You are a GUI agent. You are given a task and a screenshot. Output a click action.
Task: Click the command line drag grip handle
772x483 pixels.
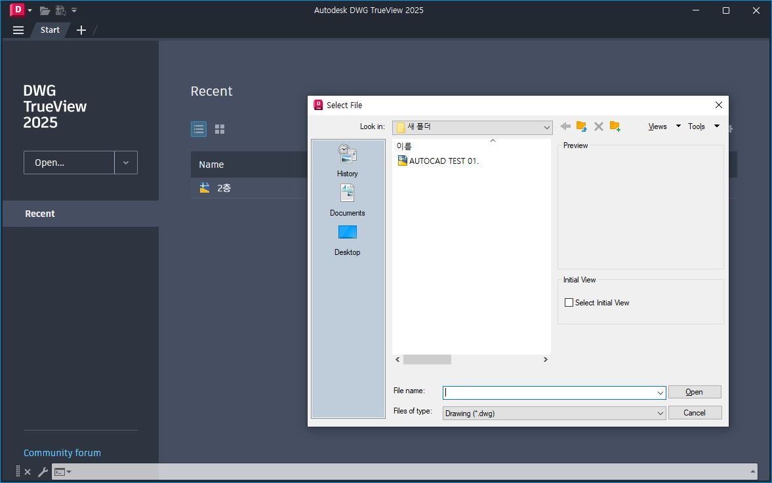pyautogui.click(x=18, y=471)
